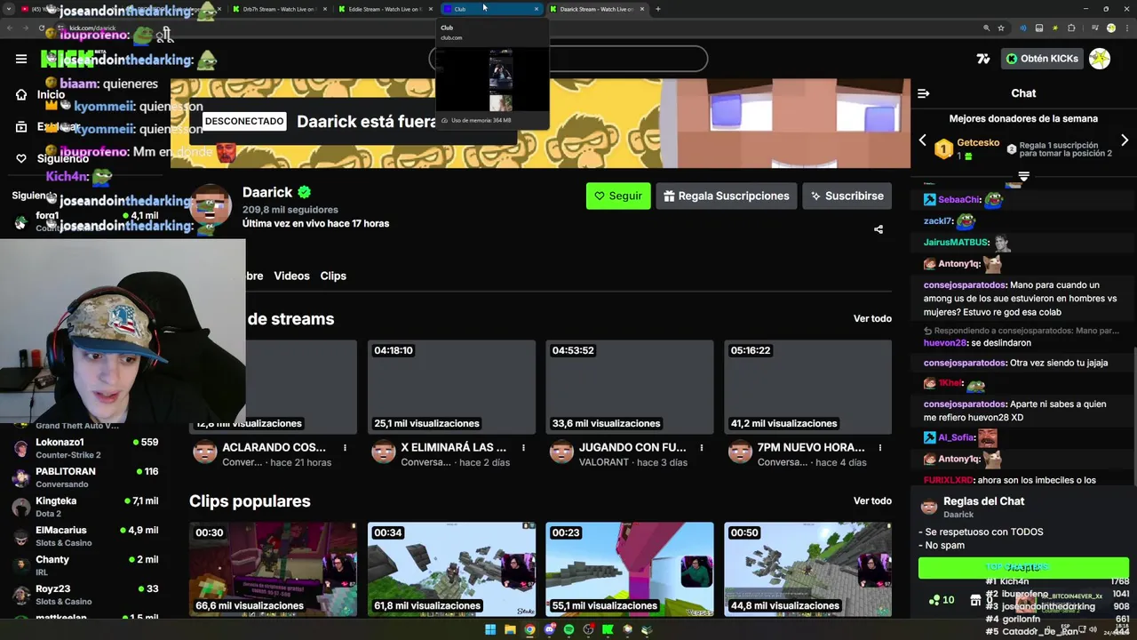The height and width of the screenshot is (640, 1137).
Task: Click the Obtén KICKs button
Action: pyautogui.click(x=1043, y=59)
